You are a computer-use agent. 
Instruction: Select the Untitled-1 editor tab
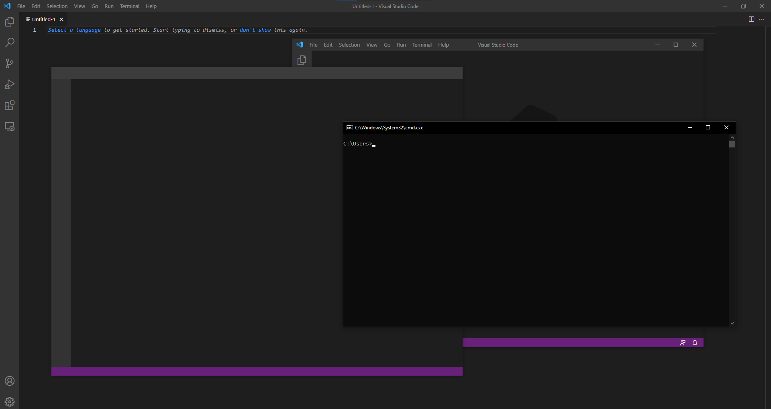point(44,19)
